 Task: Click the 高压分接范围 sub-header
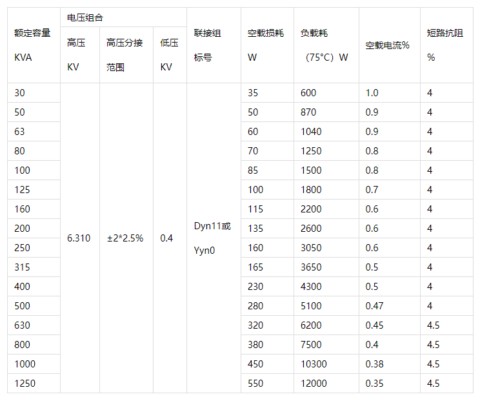[x=125, y=55]
